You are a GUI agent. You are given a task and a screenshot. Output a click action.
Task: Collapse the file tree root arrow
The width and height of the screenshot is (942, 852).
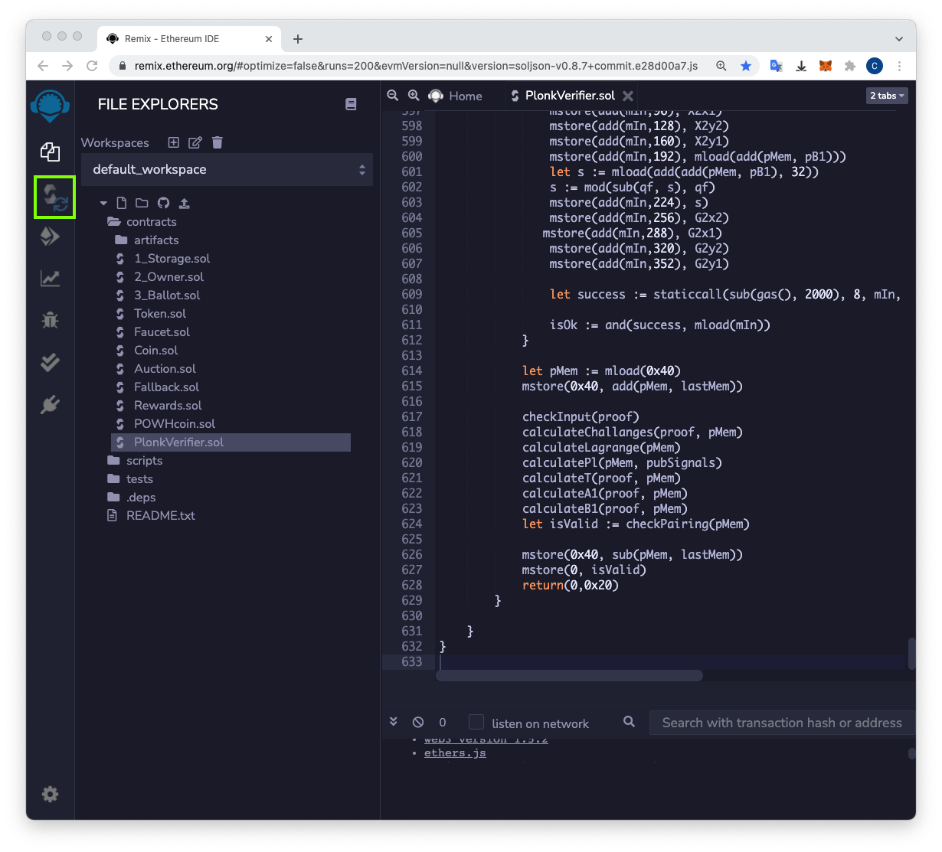[103, 203]
